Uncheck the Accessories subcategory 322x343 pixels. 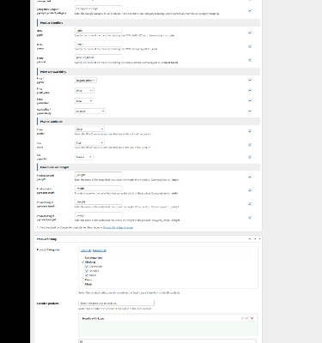(87, 267)
